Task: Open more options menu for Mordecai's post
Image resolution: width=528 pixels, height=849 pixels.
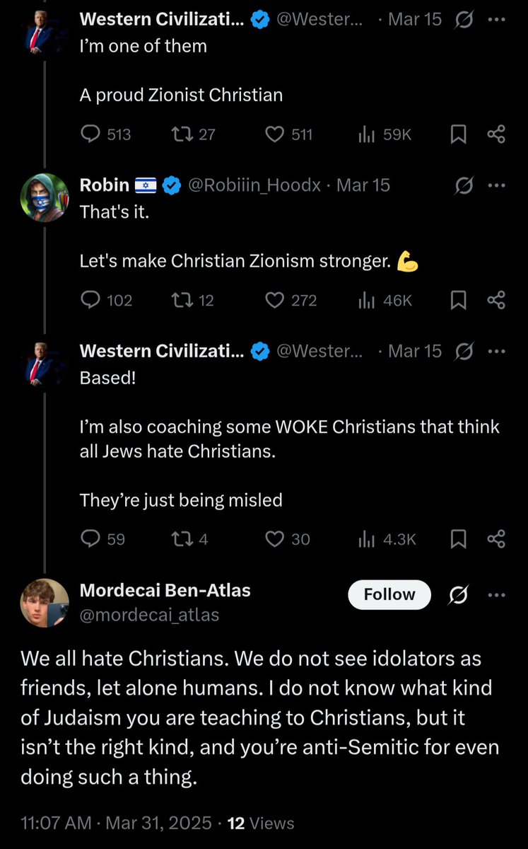Action: click(x=497, y=595)
